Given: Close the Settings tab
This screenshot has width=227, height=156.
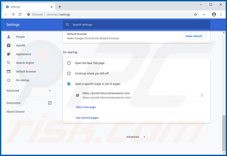Looking at the screenshot, I should click(x=51, y=7).
